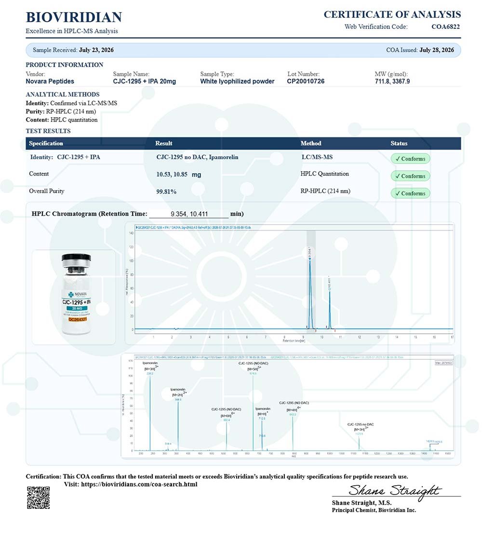Select Principal Chemist, Bioviridian Inc. text
Image resolution: width=482 pixels, height=547 pixels.
coord(374,510)
